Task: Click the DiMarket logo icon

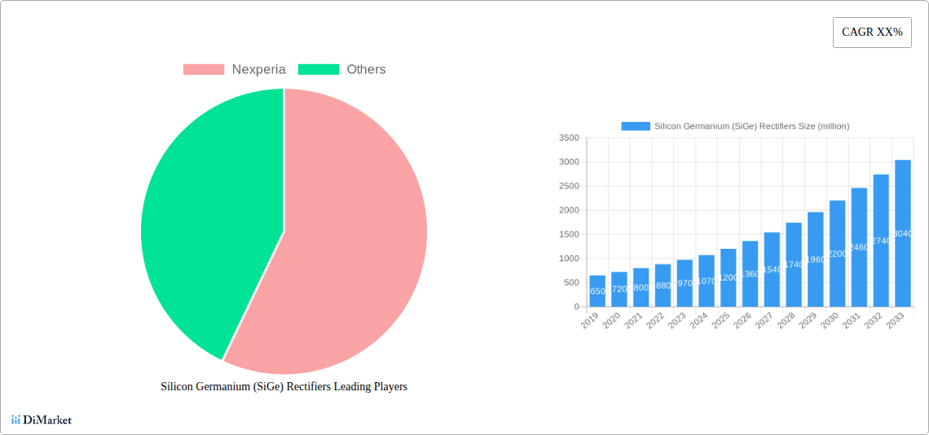Action: [x=15, y=420]
